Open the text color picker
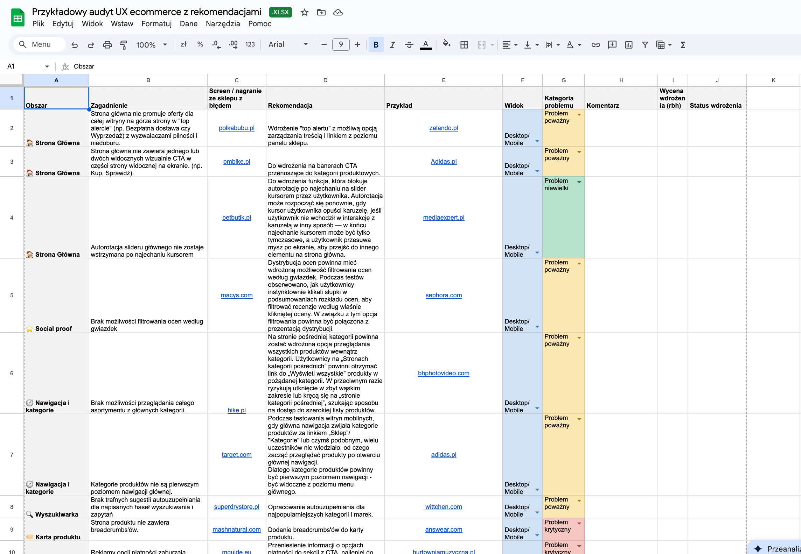 tap(426, 45)
